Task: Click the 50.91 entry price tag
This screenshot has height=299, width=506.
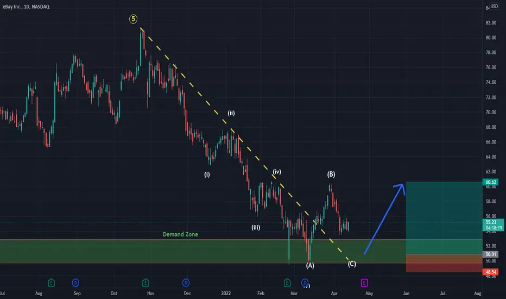Action: coord(490,254)
